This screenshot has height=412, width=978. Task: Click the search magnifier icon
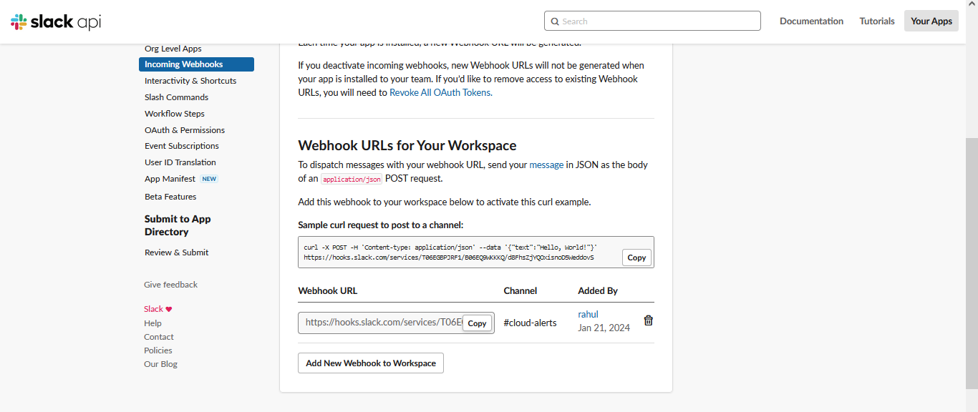pyautogui.click(x=555, y=21)
